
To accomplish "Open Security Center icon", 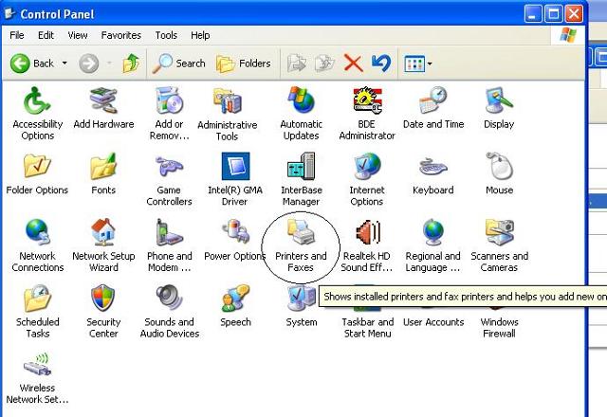I will [x=103, y=299].
